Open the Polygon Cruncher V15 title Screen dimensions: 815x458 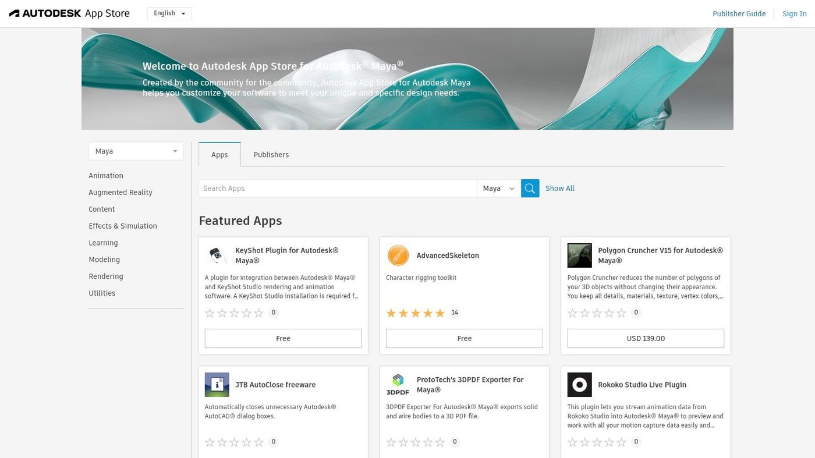pyautogui.click(x=661, y=255)
